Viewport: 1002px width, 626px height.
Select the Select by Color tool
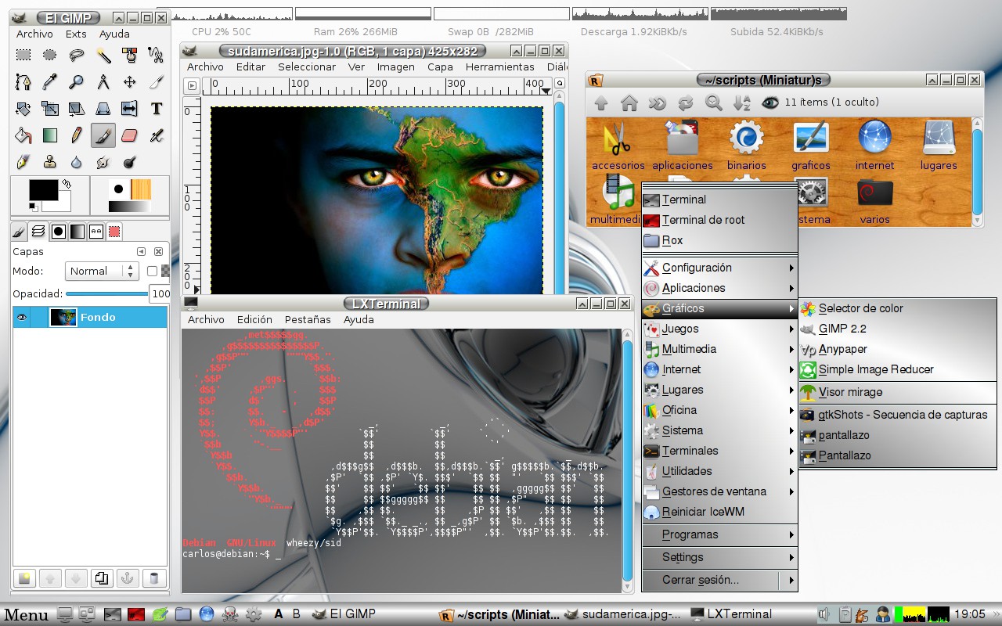click(x=130, y=55)
